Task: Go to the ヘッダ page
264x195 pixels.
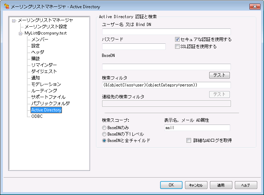Action: [x=38, y=52]
